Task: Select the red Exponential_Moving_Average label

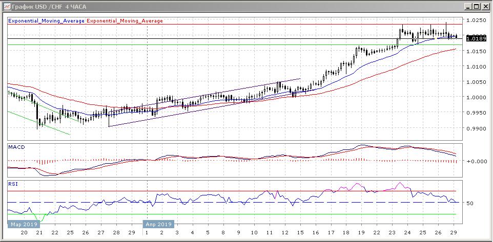Action: 125,21
